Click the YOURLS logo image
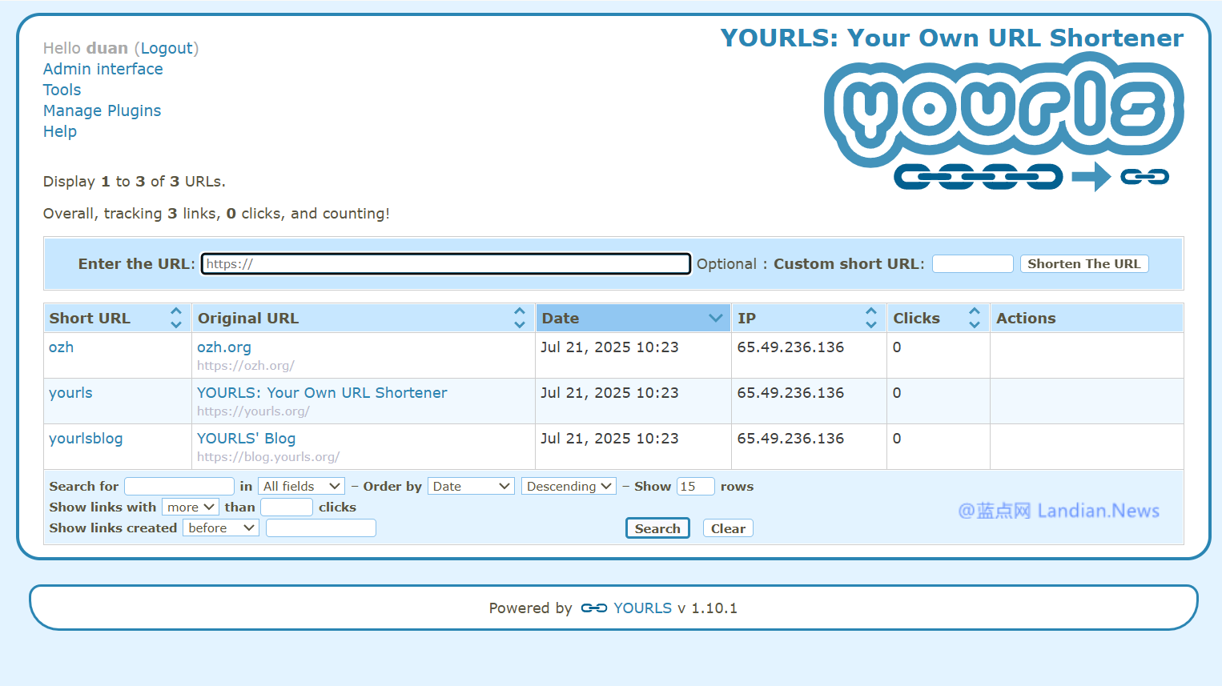This screenshot has height=686, width=1222. [1003, 120]
